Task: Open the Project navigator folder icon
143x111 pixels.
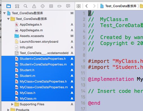Action: pyautogui.click(x=8, y=6)
